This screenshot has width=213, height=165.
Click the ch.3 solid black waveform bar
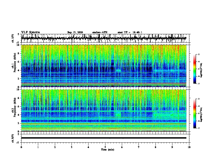[104, 138]
